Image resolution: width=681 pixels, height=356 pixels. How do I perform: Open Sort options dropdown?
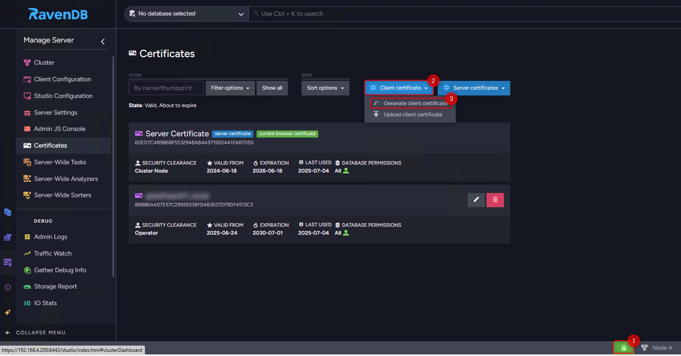point(325,88)
